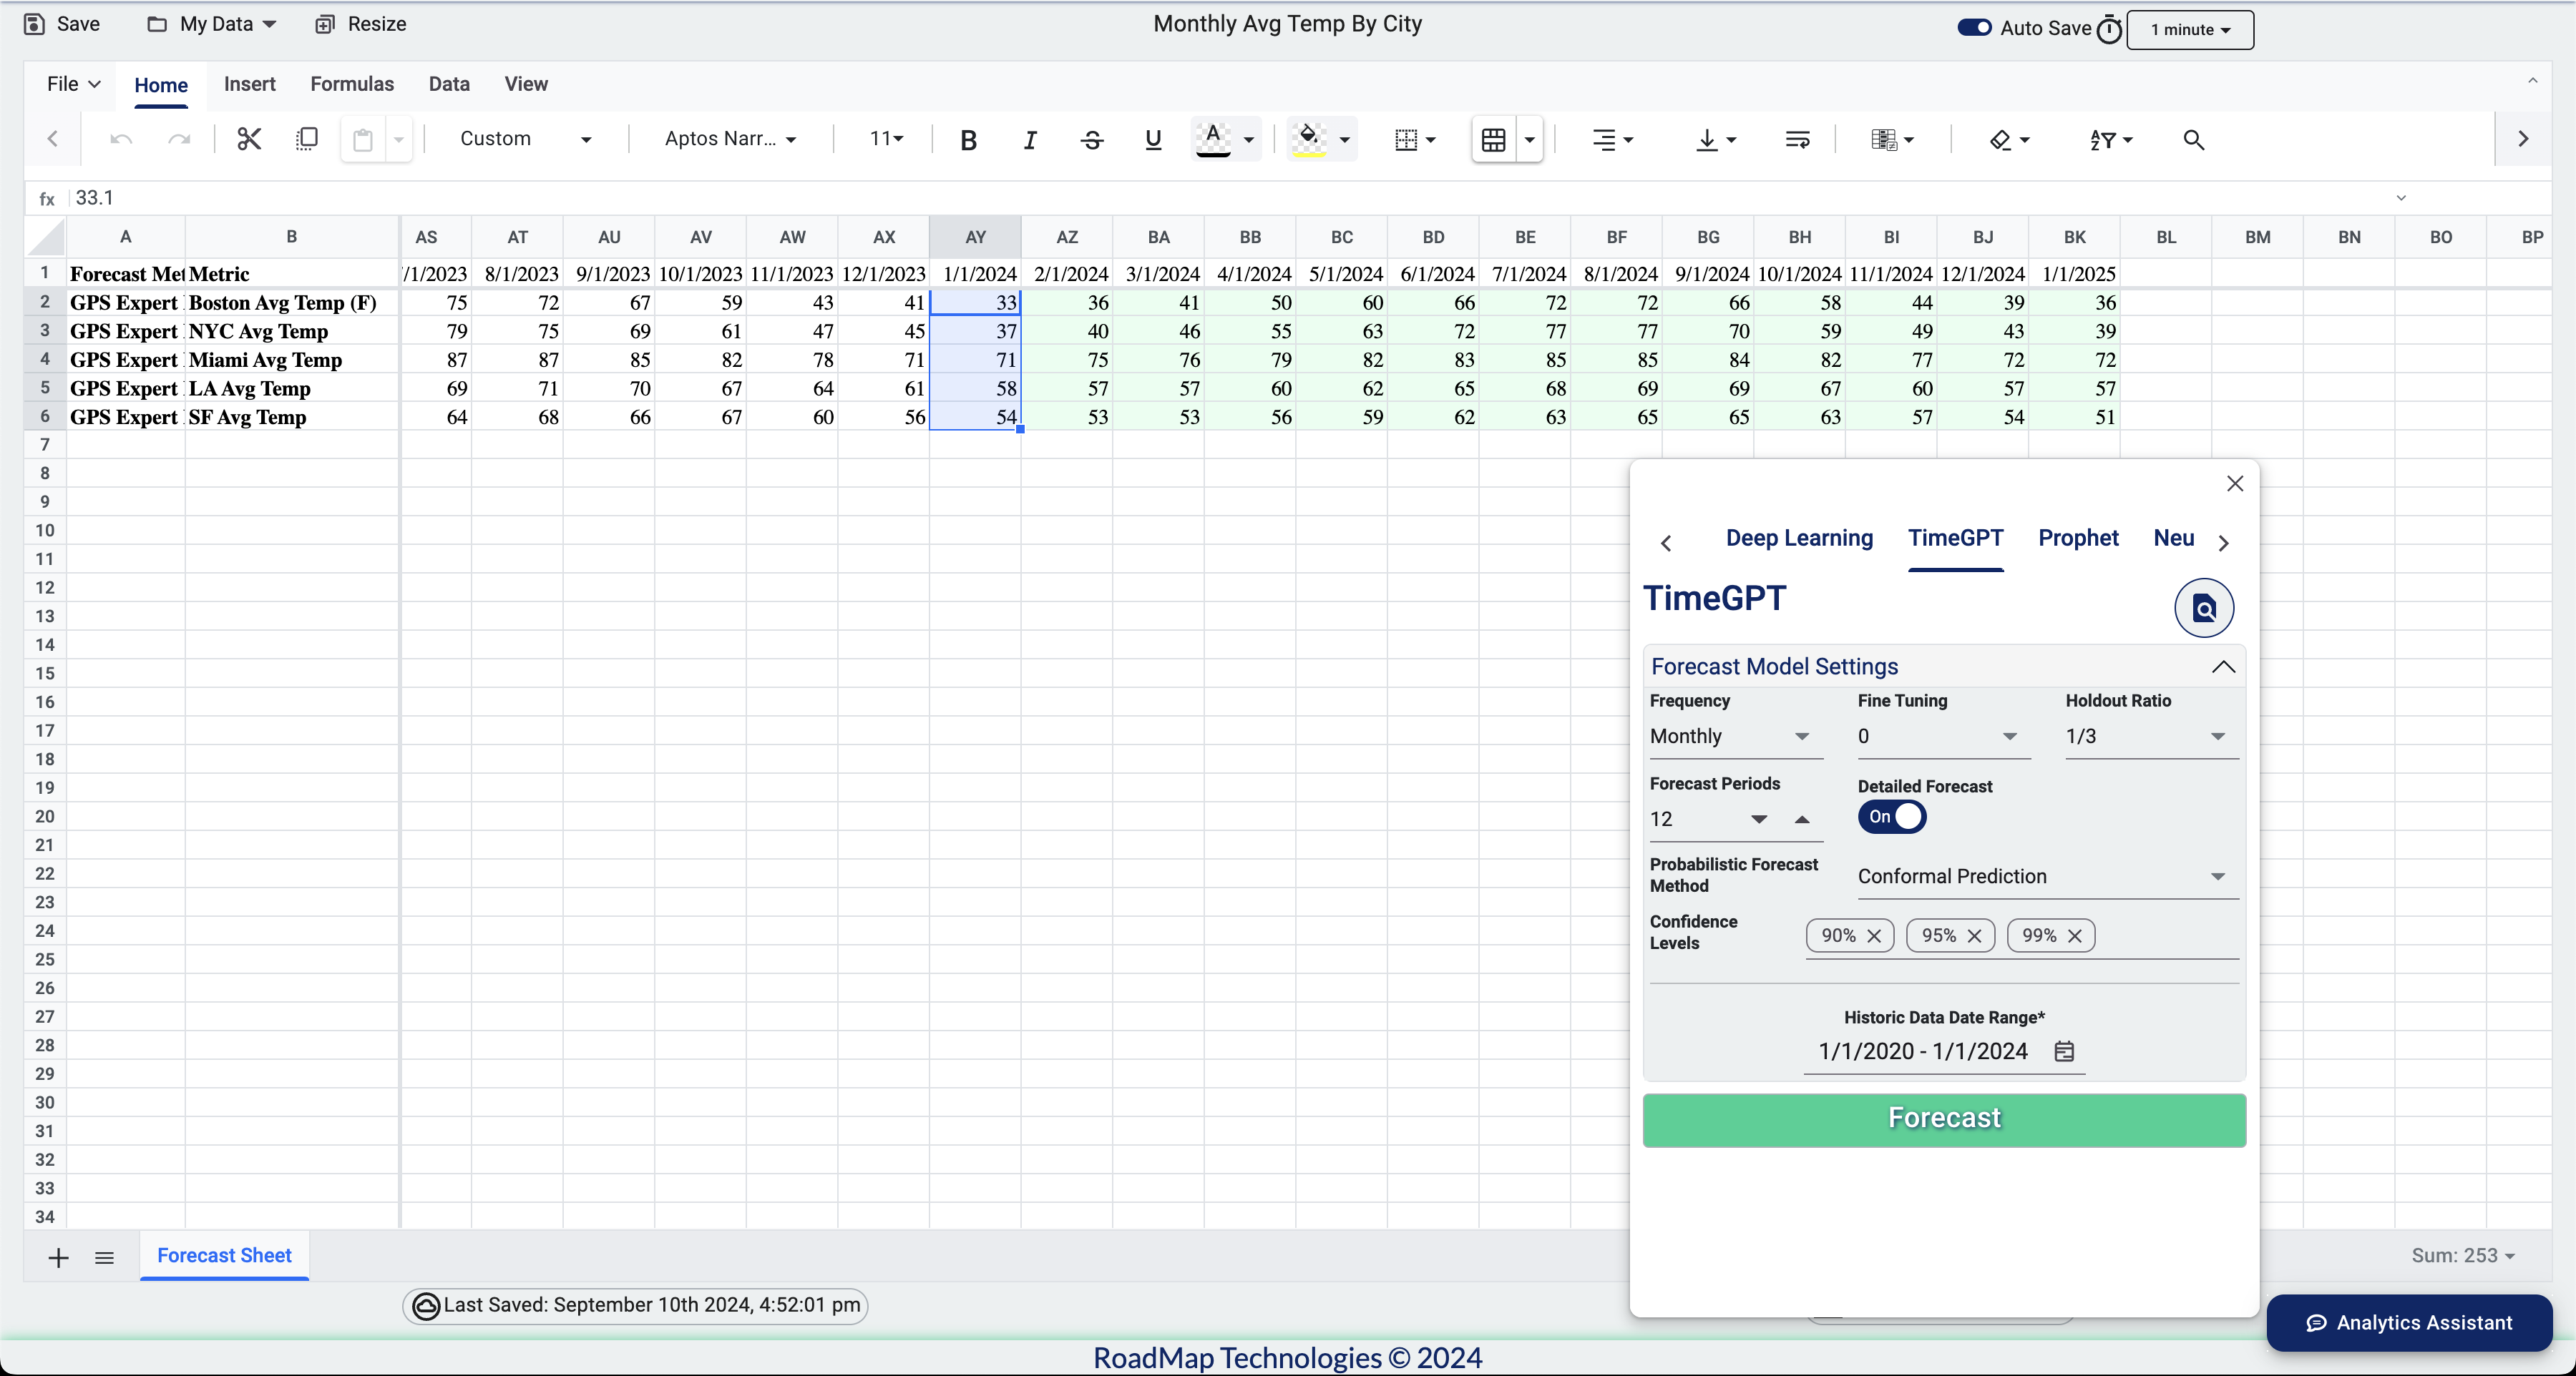Image resolution: width=2576 pixels, height=1376 pixels.
Task: Expand the Holdout Ratio dropdown
Action: coord(2149,737)
